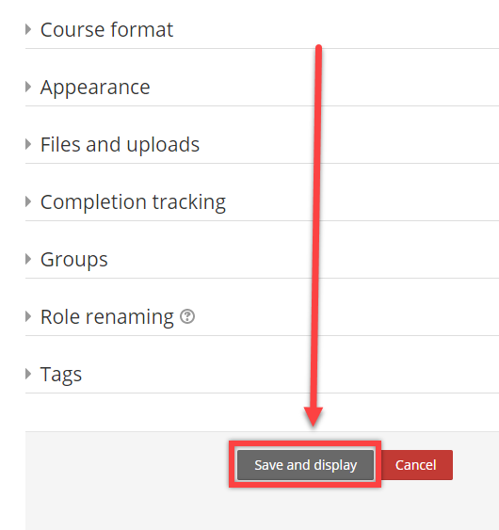Screen dimensions: 499x530
Task: Expand the Tags section heading text
Action: click(x=61, y=375)
